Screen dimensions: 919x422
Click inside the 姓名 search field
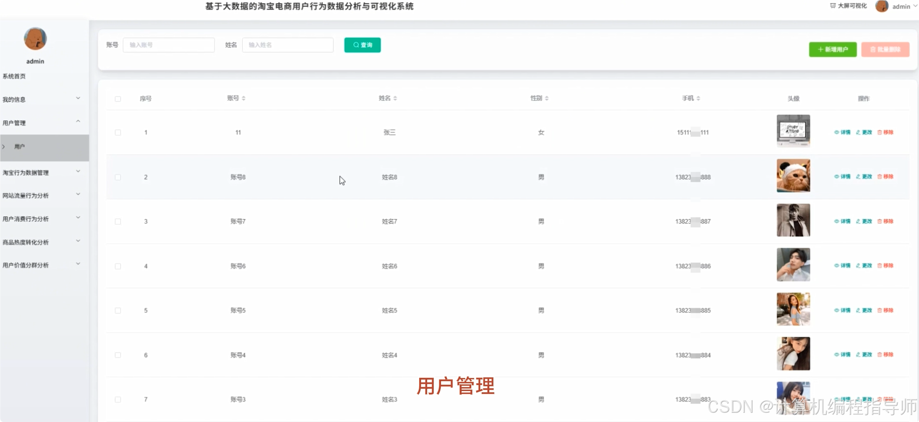coord(288,45)
